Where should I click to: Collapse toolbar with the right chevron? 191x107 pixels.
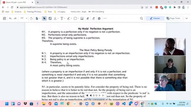[x=187, y=18]
